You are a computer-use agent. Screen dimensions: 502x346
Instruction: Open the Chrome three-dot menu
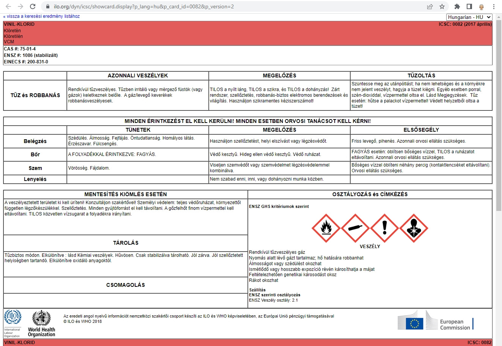click(x=494, y=6)
